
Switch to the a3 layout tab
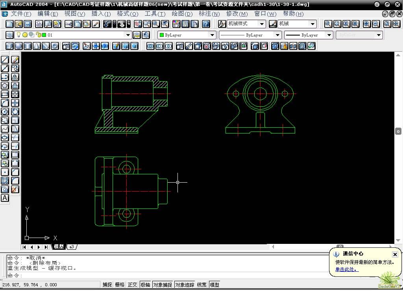tap(72, 247)
